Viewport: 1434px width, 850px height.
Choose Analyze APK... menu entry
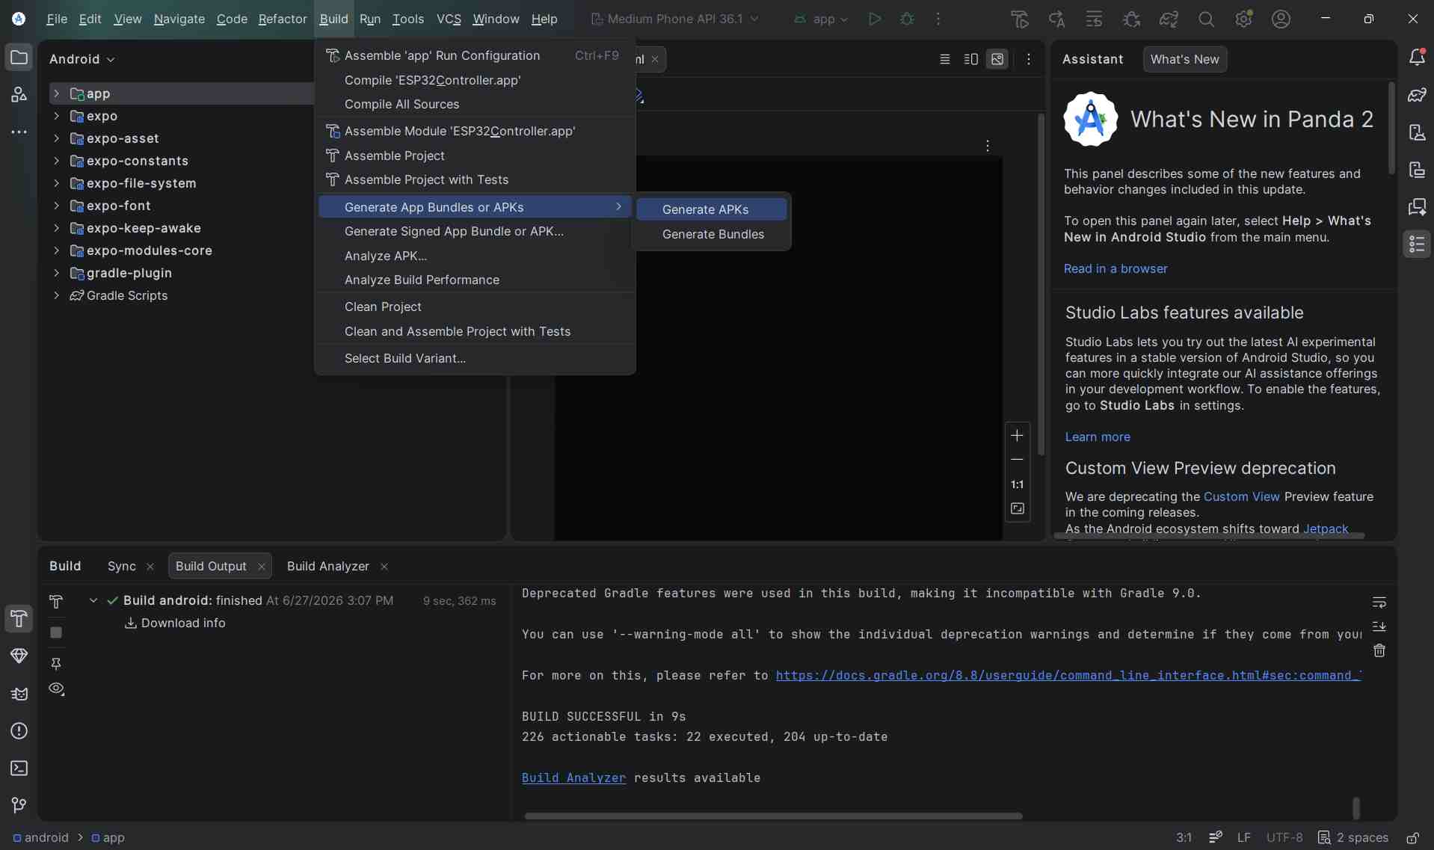coord(476,256)
